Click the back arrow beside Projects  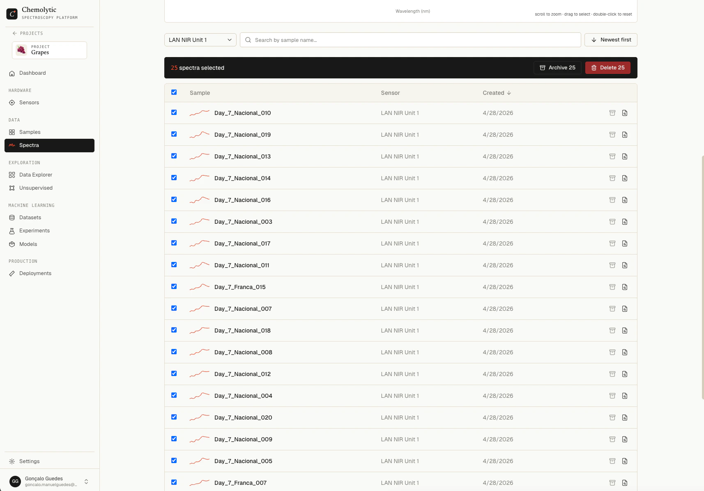pyautogui.click(x=15, y=33)
